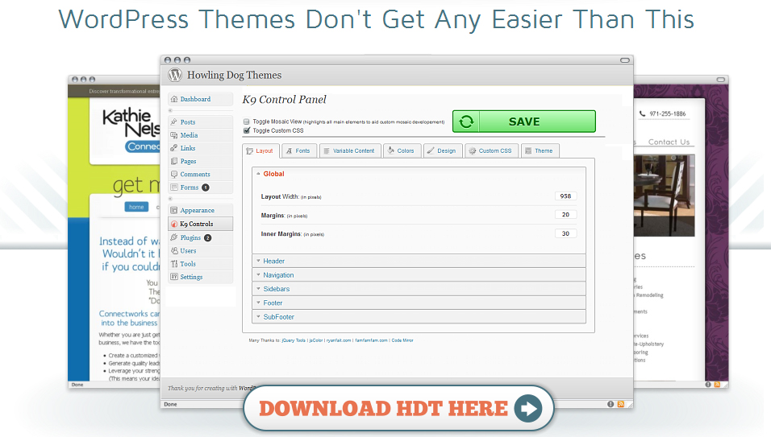Click the Inner Margins value field
This screenshot has height=437, width=771.
[565, 234]
